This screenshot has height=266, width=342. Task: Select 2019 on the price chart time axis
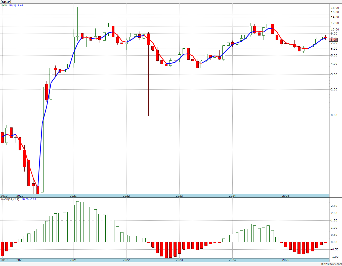point(4,196)
